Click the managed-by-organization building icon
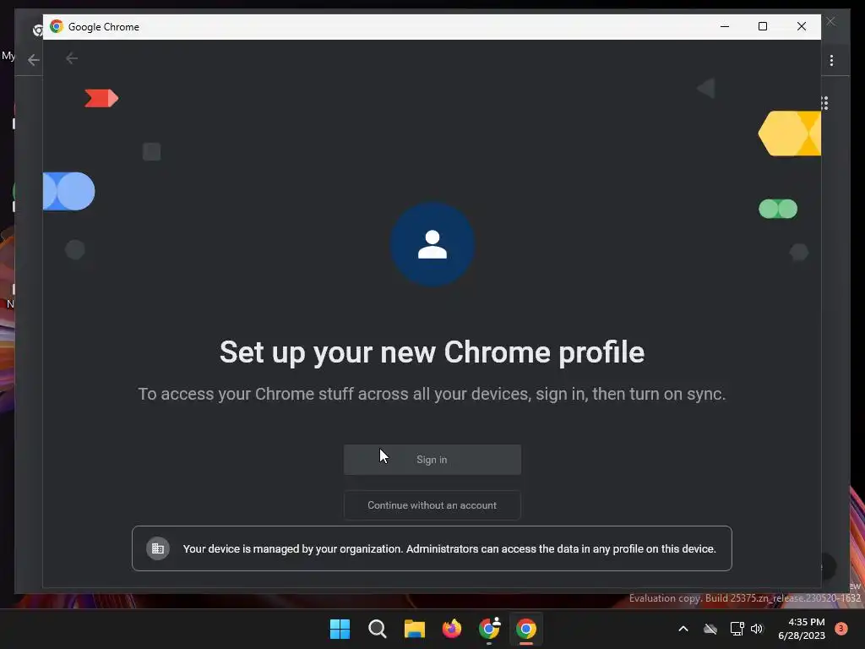The height and width of the screenshot is (649, 865). pyautogui.click(x=158, y=548)
